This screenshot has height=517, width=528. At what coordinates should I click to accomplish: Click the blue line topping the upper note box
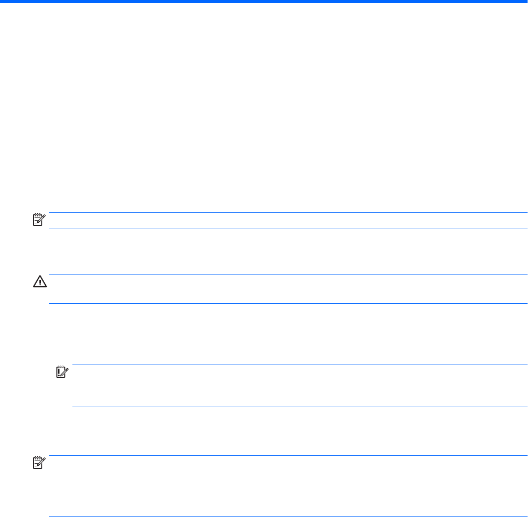point(288,213)
